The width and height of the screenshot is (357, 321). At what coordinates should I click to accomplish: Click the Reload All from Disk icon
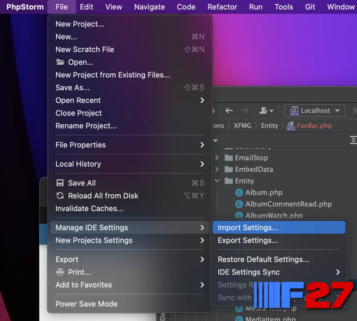(60, 196)
